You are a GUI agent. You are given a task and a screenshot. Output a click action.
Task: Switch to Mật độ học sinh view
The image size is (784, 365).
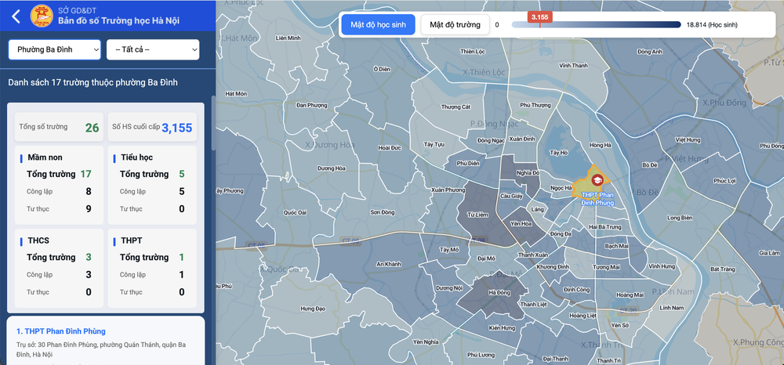(379, 24)
